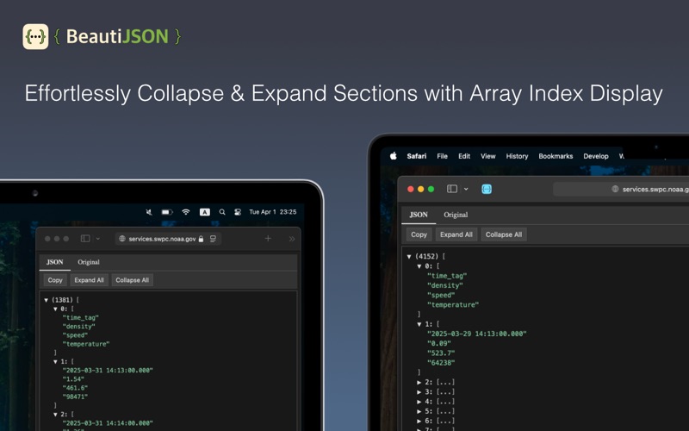Click the input source A icon
689x431 pixels.
coord(204,212)
